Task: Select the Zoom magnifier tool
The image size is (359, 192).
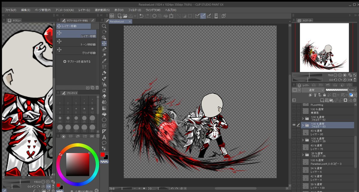Action: (x=104, y=26)
